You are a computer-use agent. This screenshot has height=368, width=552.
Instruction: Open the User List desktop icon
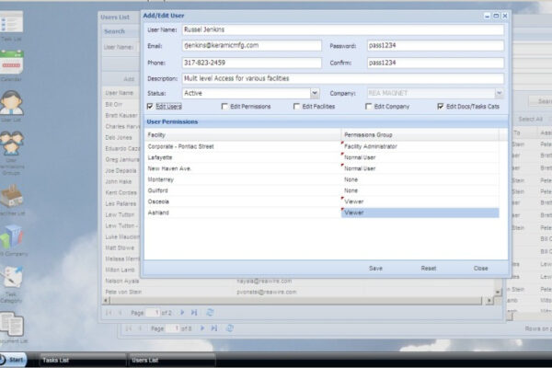12,104
